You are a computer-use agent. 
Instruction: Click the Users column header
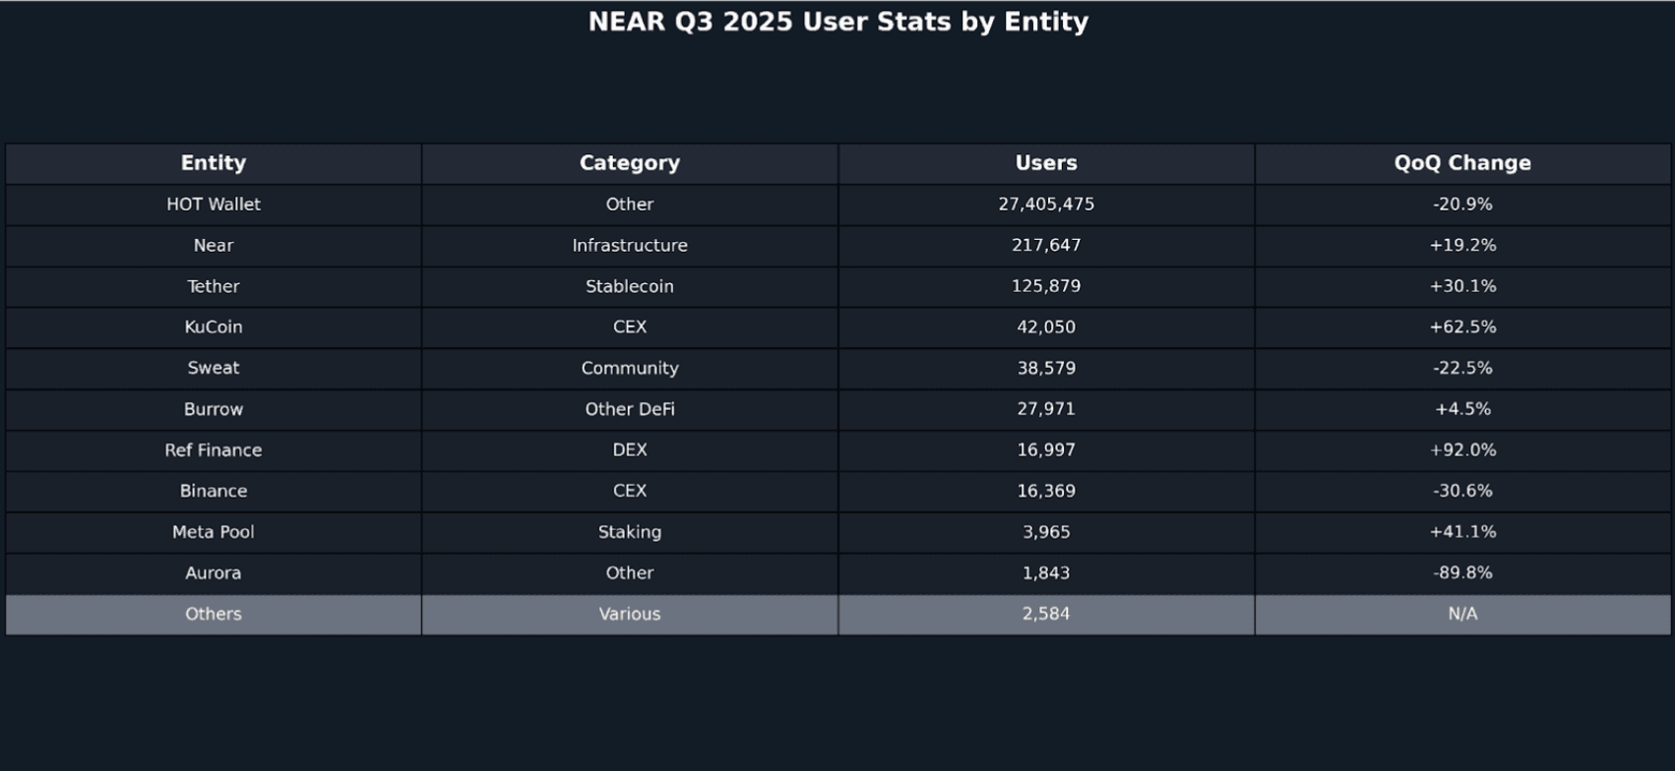pos(1045,163)
